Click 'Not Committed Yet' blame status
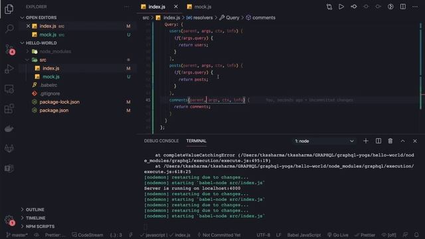Viewport: 425px width, 239px height. click(218, 235)
